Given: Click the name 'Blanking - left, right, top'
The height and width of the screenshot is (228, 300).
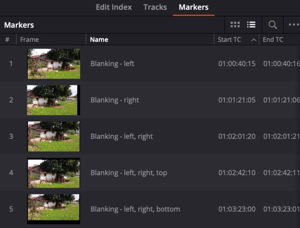Looking at the screenshot, I should tap(129, 173).
